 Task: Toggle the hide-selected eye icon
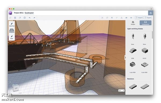click(126, 18)
